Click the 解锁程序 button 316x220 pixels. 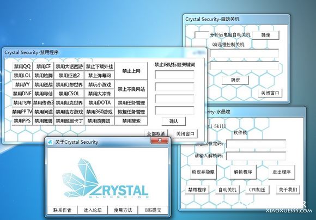pos(243,172)
